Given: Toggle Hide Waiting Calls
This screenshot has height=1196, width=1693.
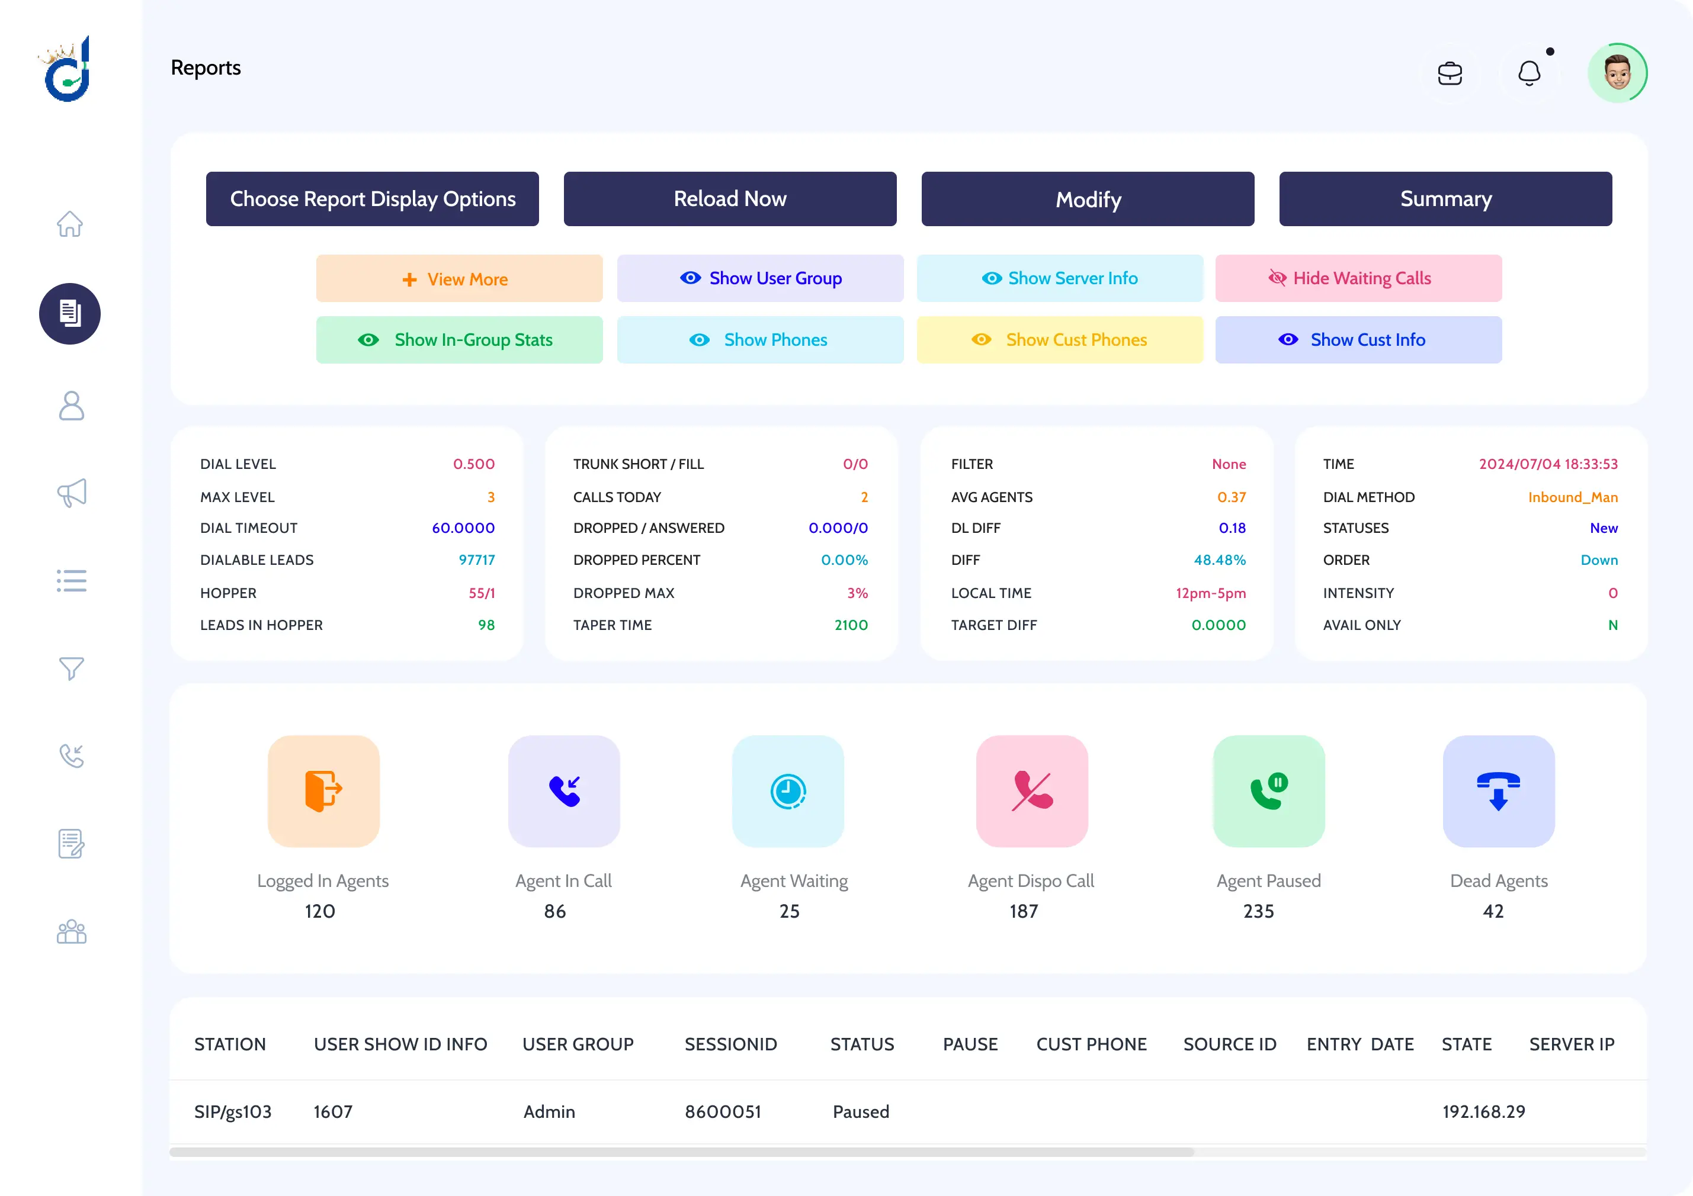Looking at the screenshot, I should click(x=1358, y=278).
